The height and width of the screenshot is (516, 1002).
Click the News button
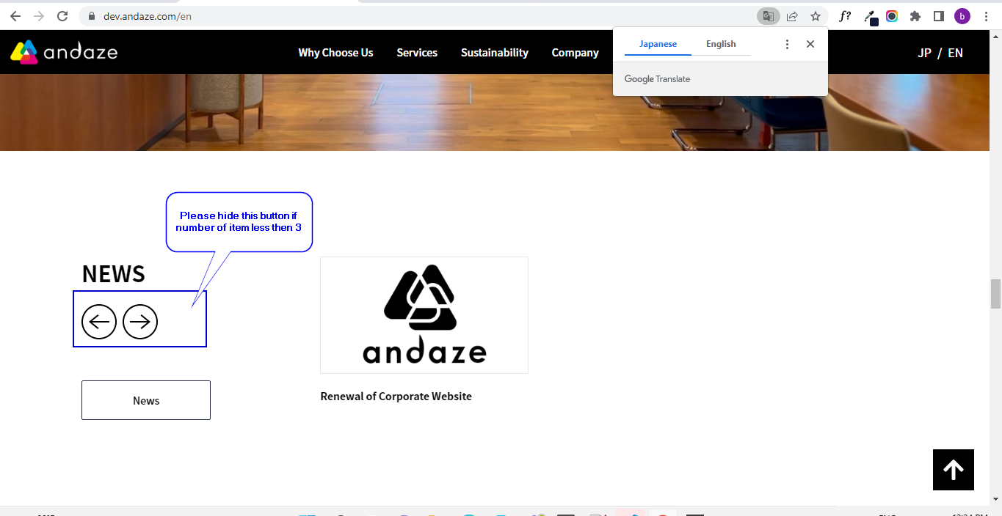tap(145, 400)
